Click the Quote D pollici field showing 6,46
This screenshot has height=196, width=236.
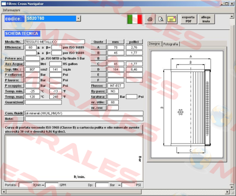[x=134, y=70]
